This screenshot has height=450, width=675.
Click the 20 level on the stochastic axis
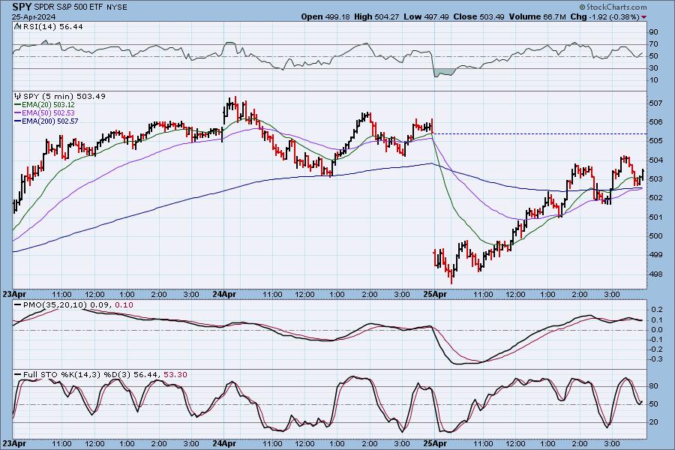(x=653, y=422)
